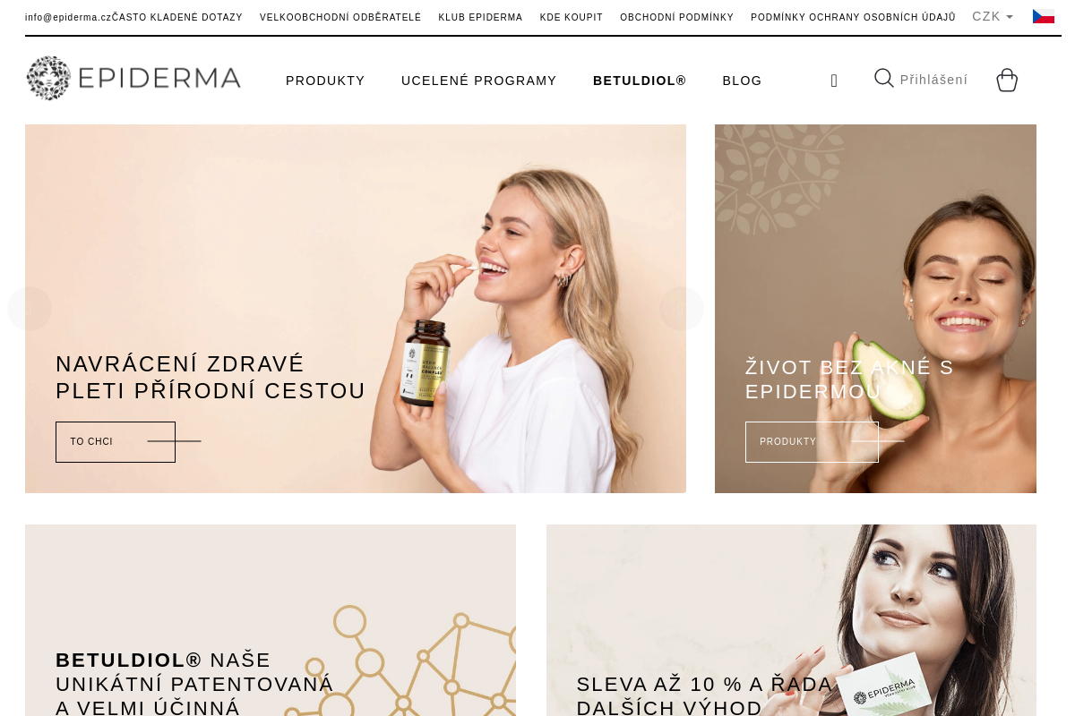Click the PRODUKTY banner button
This screenshot has height=716, width=1075.
pyautogui.click(x=812, y=442)
